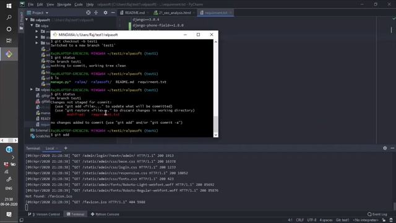Open the File menu
The width and height of the screenshot is (396, 223).
click(30, 4)
